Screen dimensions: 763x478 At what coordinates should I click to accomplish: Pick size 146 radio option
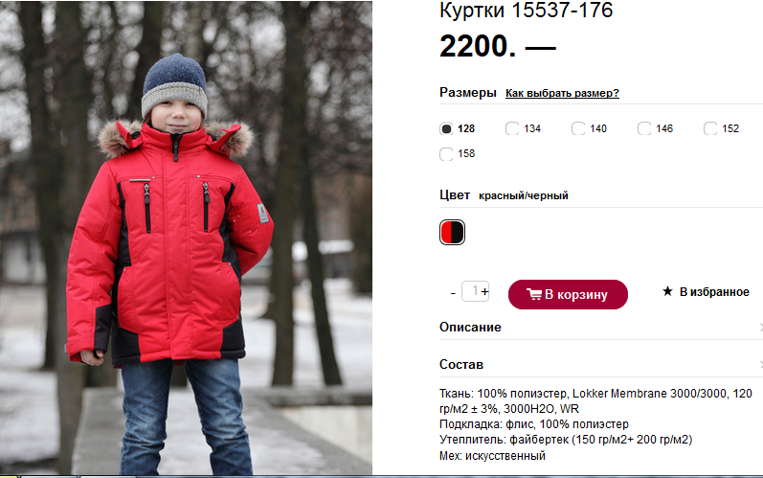point(644,128)
